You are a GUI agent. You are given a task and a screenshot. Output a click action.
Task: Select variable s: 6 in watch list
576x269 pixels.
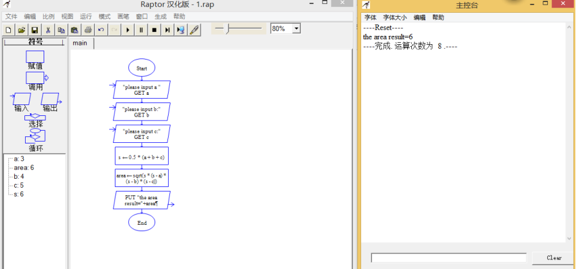coord(19,194)
